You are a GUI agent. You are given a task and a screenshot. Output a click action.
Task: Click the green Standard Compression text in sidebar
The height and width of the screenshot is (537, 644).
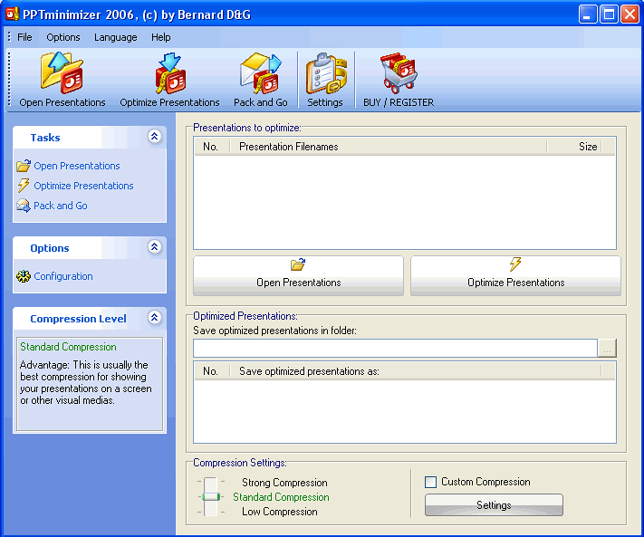point(68,347)
